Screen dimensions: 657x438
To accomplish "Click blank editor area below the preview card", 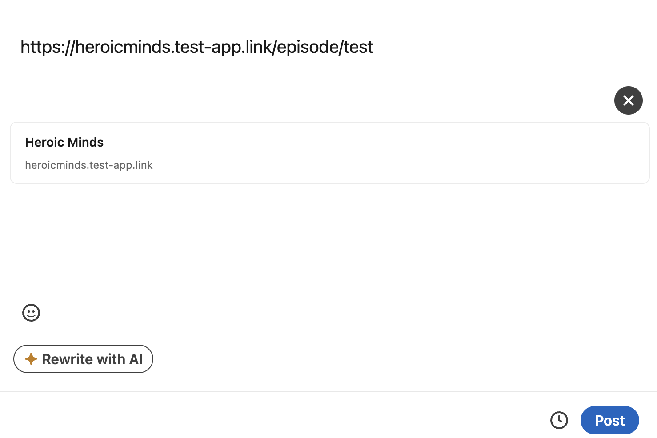I will coord(329,240).
